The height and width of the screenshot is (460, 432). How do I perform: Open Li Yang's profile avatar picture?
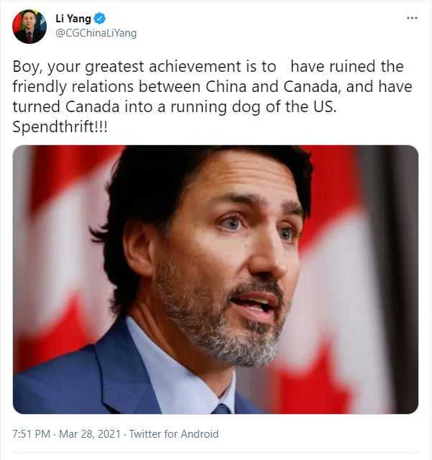[29, 27]
